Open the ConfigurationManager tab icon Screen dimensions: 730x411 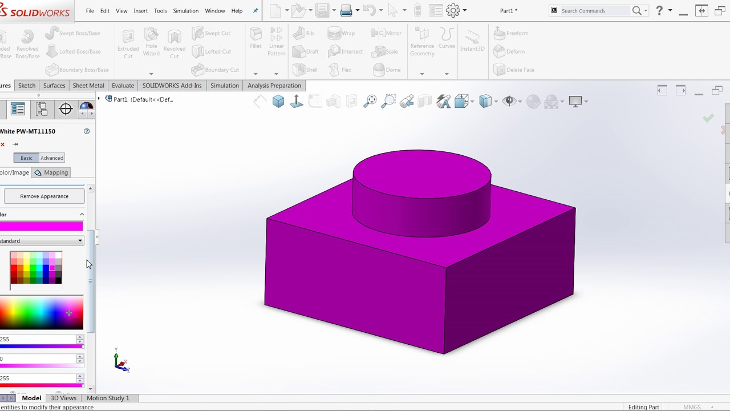click(x=42, y=109)
